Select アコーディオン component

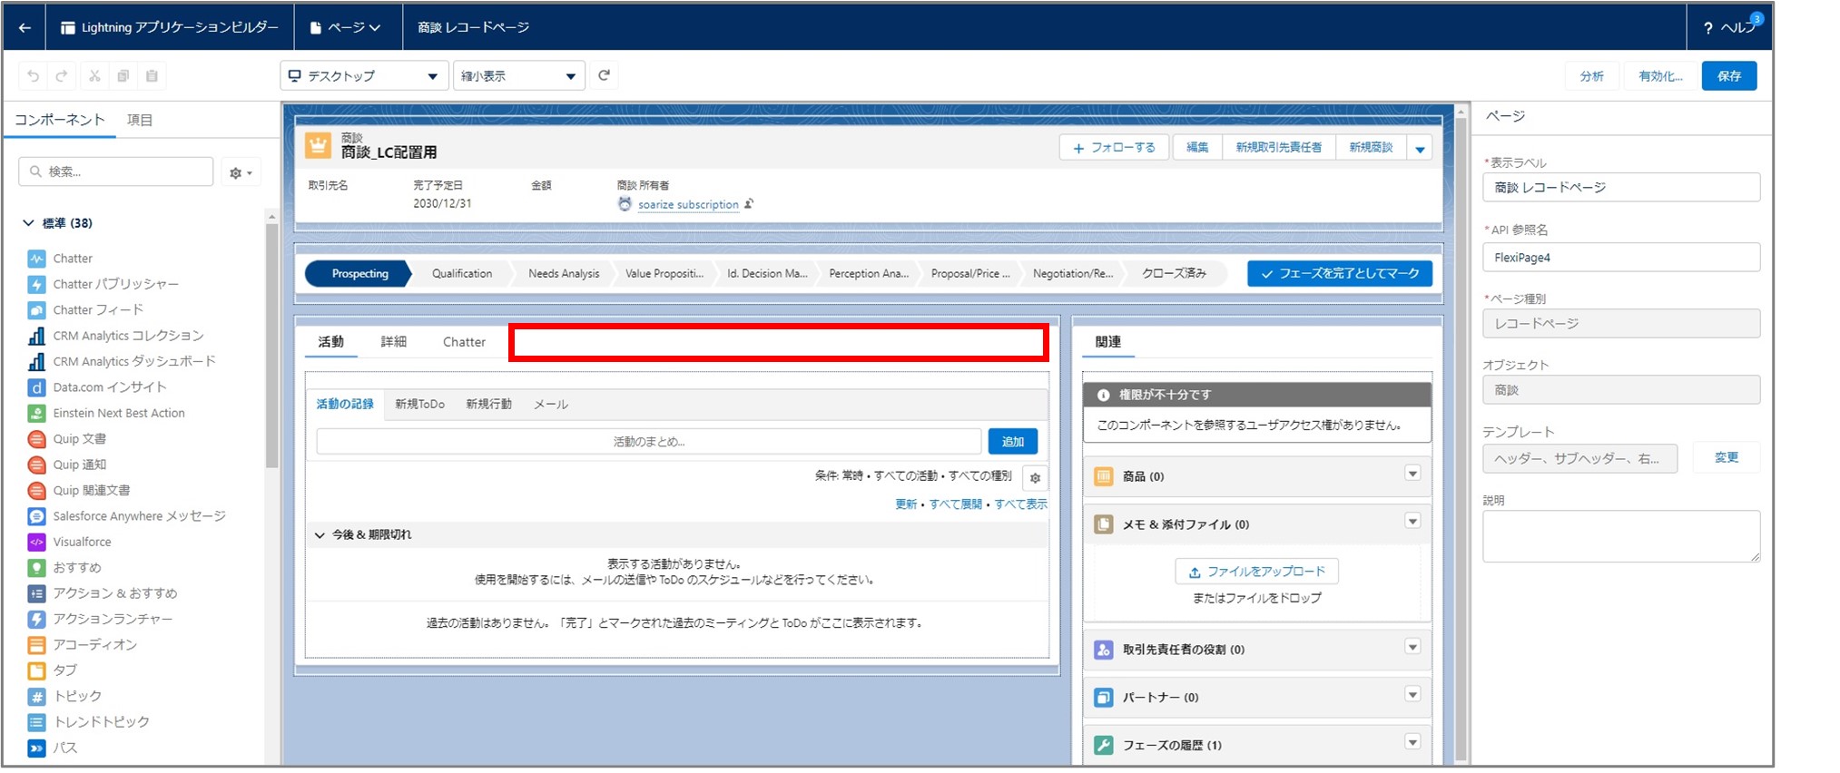point(83,645)
